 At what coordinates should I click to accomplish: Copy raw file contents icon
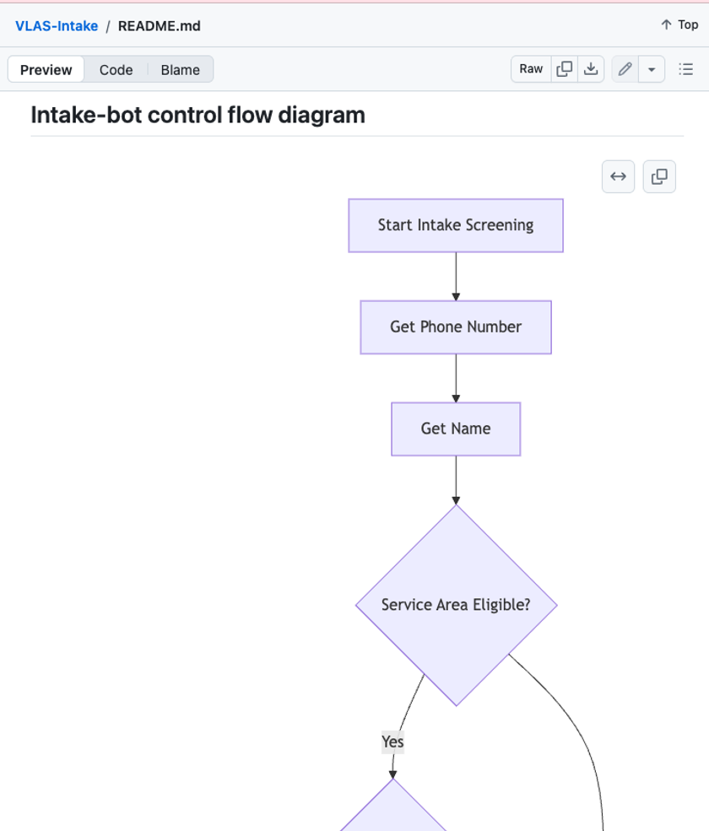[564, 69]
